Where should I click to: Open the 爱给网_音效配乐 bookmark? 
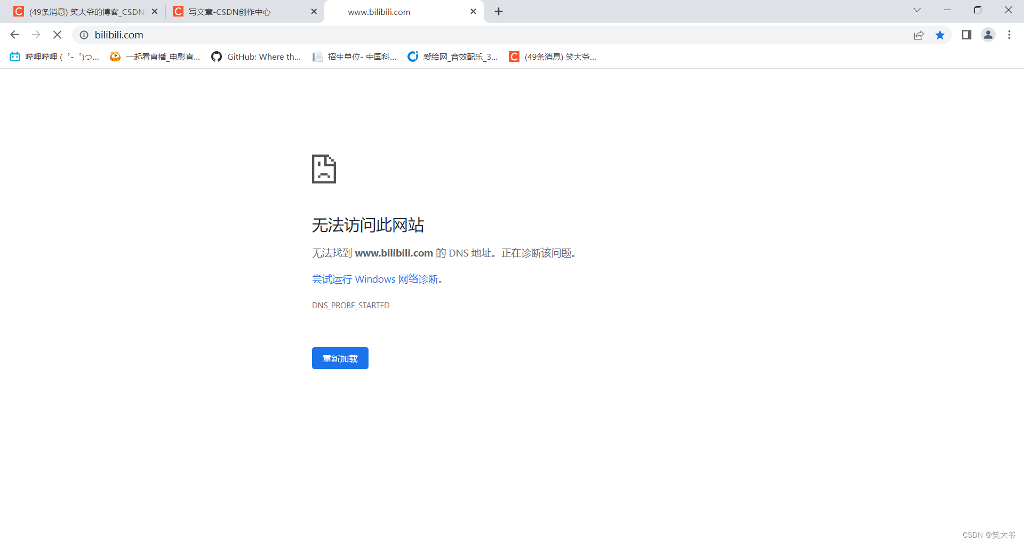point(453,57)
